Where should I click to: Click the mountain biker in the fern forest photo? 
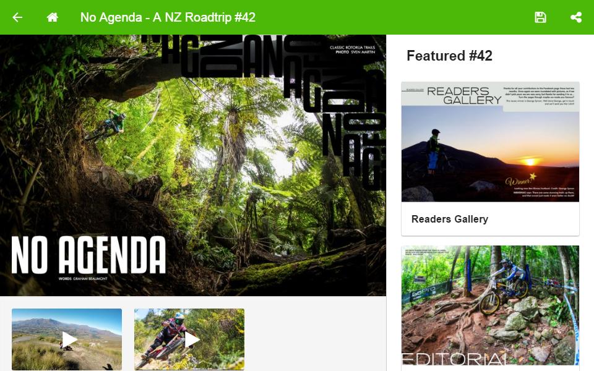(105, 126)
